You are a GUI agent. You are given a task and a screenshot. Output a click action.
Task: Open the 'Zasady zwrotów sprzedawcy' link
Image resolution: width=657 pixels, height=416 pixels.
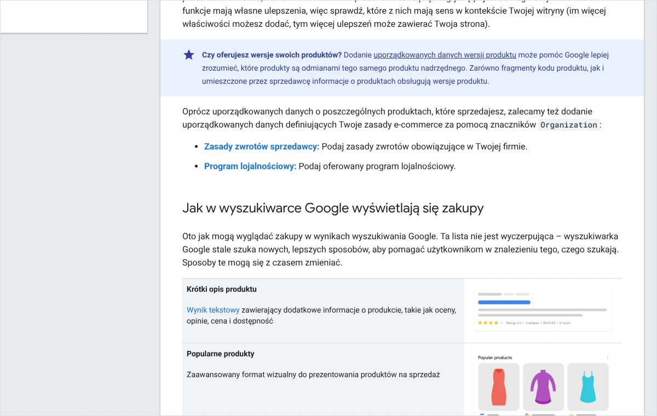pyautogui.click(x=261, y=147)
